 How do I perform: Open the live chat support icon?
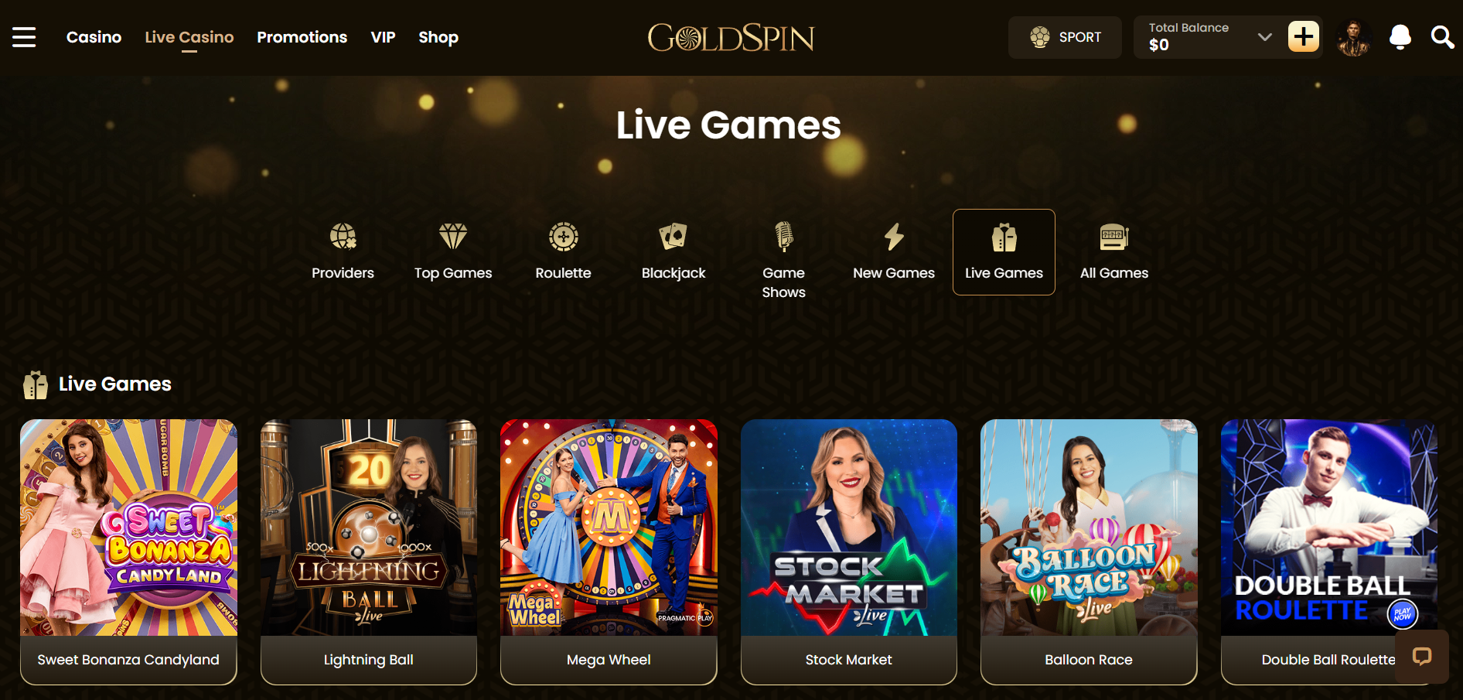coord(1422,657)
